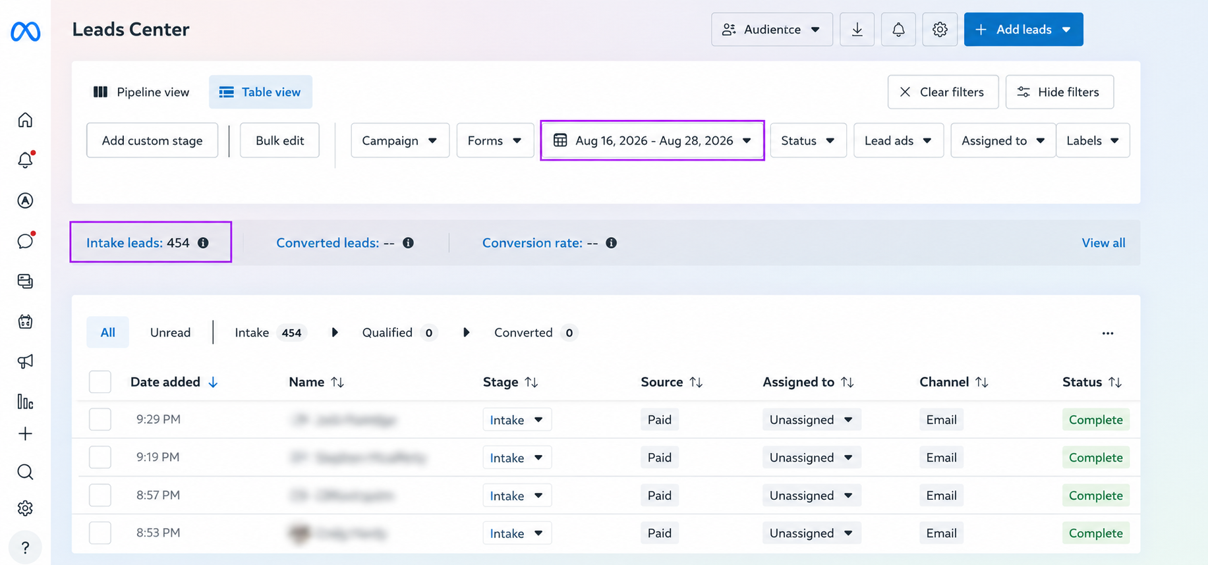Open Stage dropdown for 9:29 PM lead
Viewport: 1208px width, 565px height.
tap(517, 419)
